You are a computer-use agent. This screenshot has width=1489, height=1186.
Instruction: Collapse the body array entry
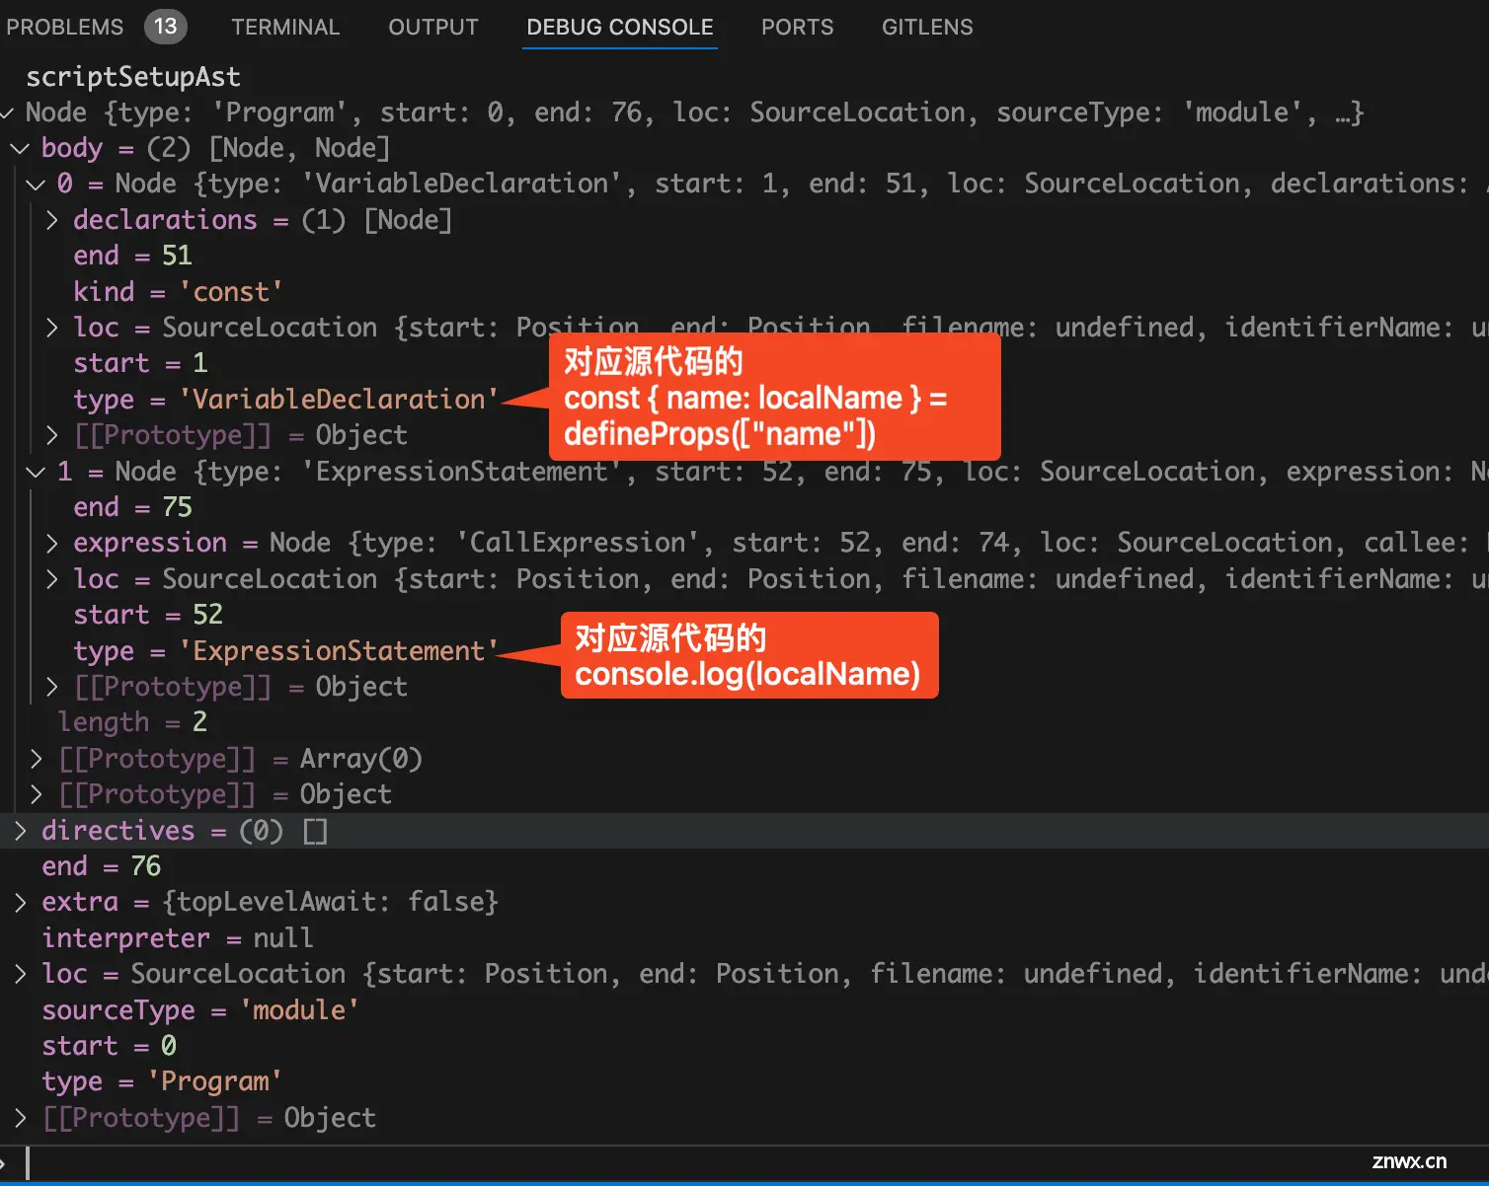pyautogui.click(x=20, y=148)
